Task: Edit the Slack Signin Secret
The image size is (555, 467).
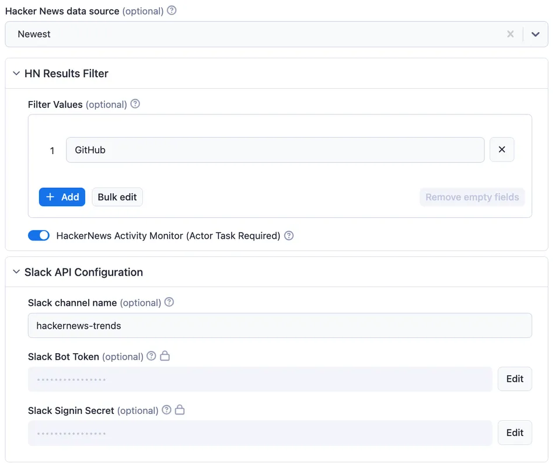Action: pyautogui.click(x=515, y=433)
